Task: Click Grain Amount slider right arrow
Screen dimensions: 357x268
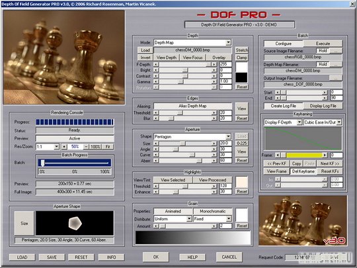Action: (214, 226)
